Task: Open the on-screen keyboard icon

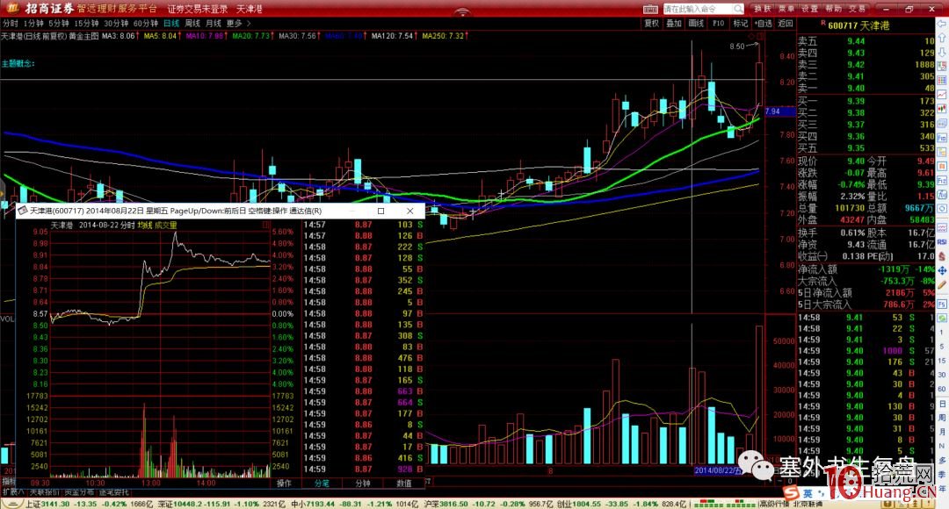Action: click(650, 9)
